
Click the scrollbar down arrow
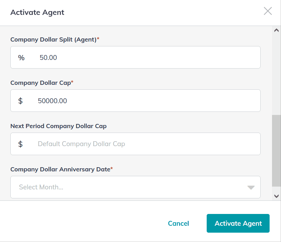tap(277, 196)
